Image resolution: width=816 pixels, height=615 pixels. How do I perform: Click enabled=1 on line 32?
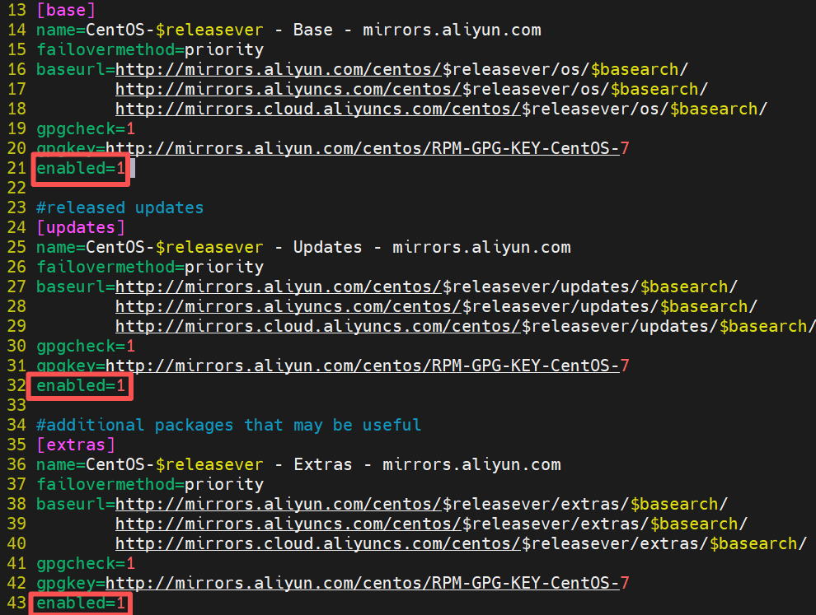coord(81,385)
